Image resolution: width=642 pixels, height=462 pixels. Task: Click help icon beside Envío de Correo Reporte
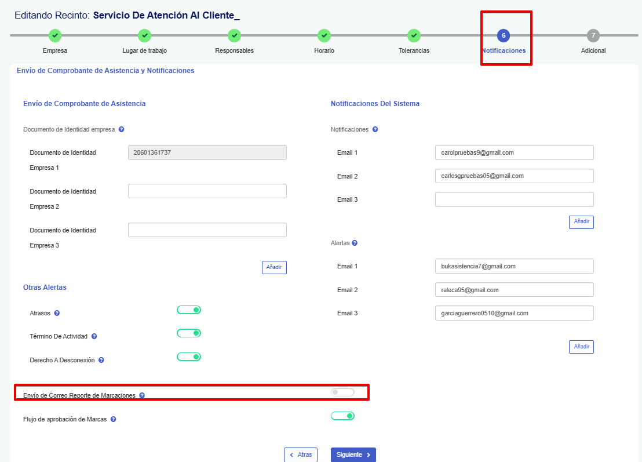tap(142, 395)
